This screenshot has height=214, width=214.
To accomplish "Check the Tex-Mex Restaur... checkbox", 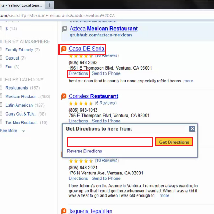I will 1,122.
